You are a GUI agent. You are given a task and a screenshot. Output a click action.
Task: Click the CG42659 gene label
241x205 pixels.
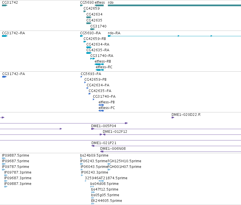[91, 8]
